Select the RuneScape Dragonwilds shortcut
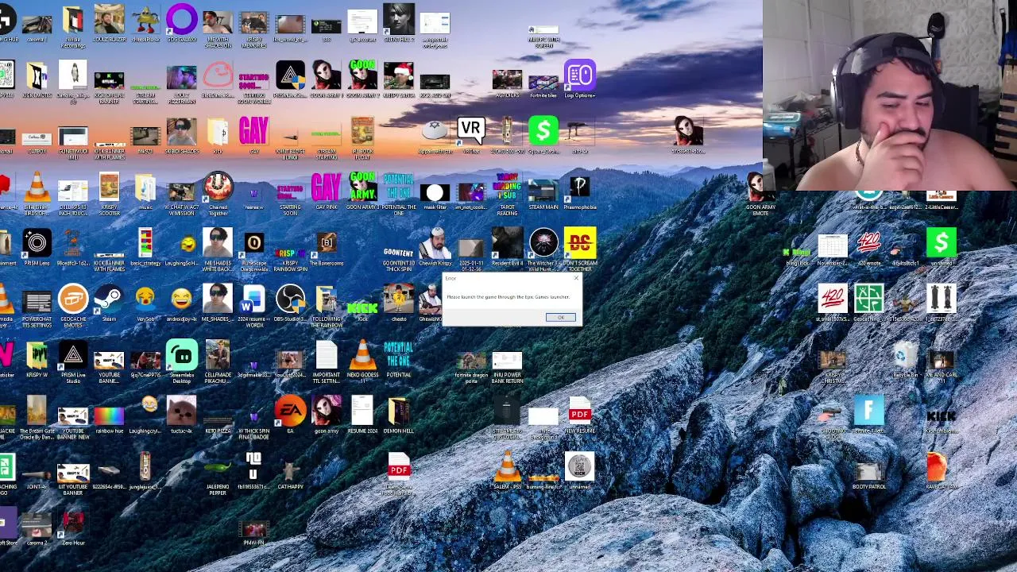 (x=254, y=250)
